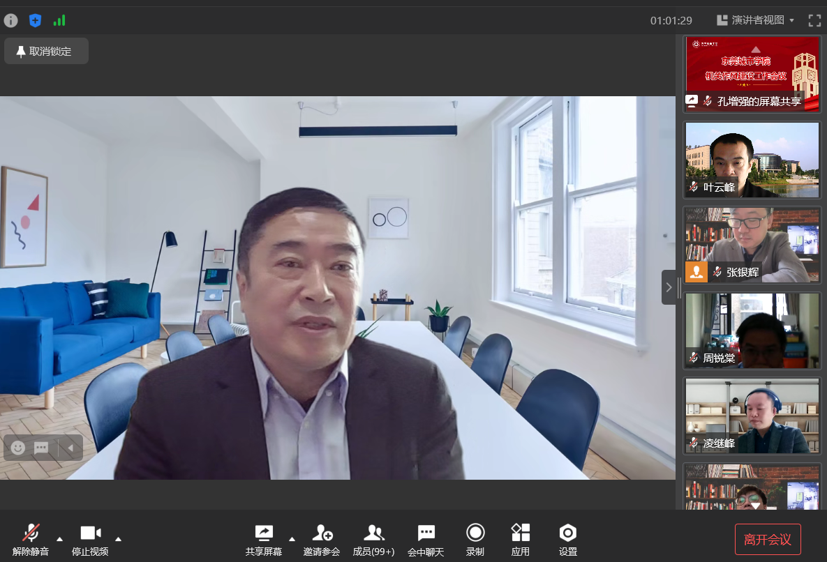Image resolution: width=827 pixels, height=562 pixels.
Task: Open the 演讲者视图 view dropdown
Action: pos(757,20)
